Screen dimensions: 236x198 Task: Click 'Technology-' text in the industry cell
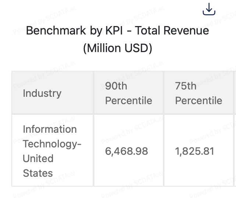(52, 144)
